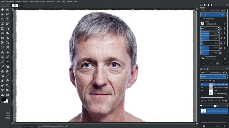Select the Paintbrush tool
Screen dimensions: 229x128
point(3,62)
